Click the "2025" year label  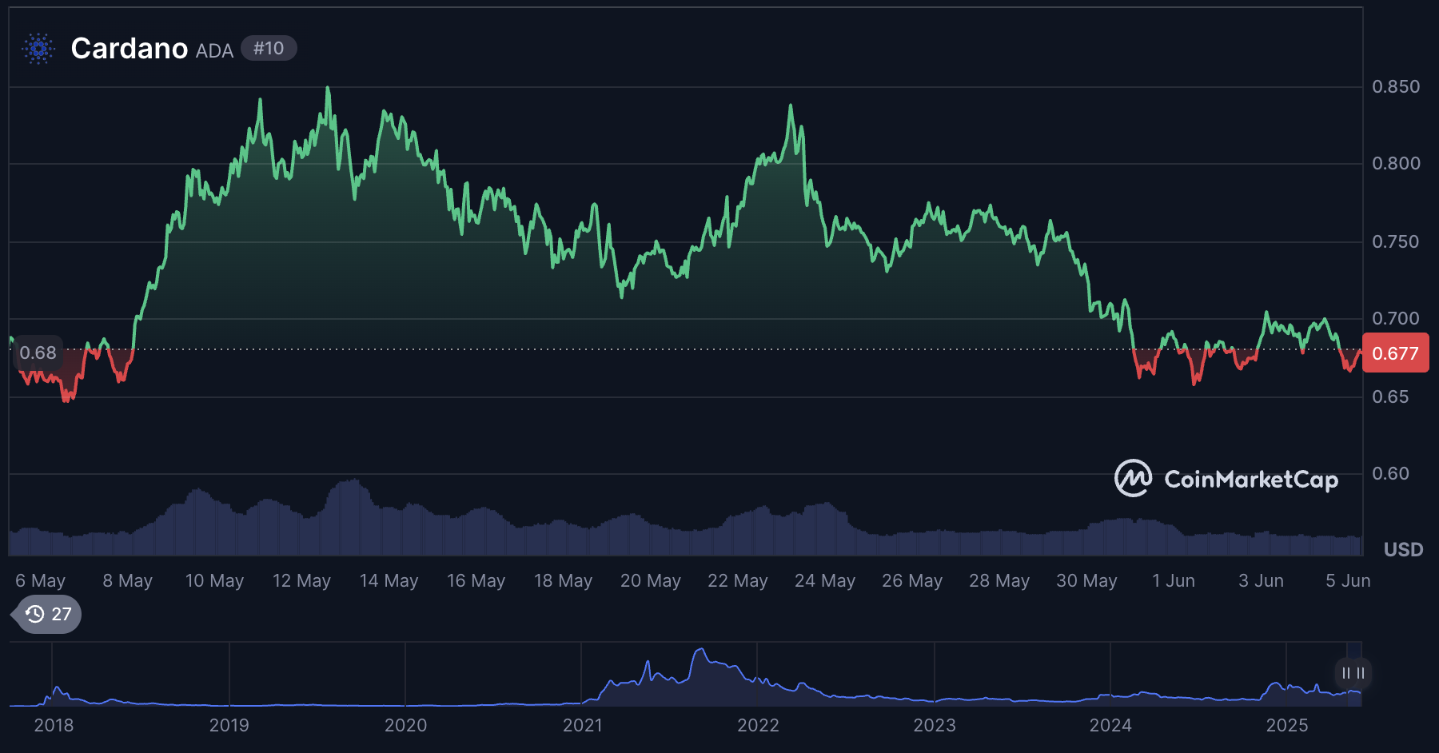click(1286, 726)
